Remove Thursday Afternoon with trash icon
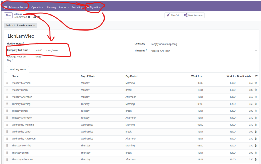Image resolution: width=261 pixels, height=164 pixels. tap(256, 160)
